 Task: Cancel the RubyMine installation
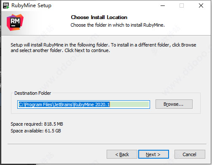(190, 154)
